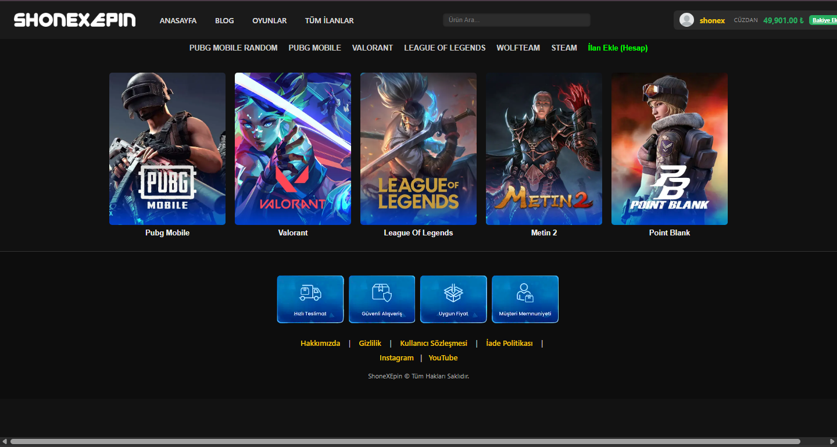Open the shonex user avatar icon
This screenshot has height=447, width=837.
(686, 20)
